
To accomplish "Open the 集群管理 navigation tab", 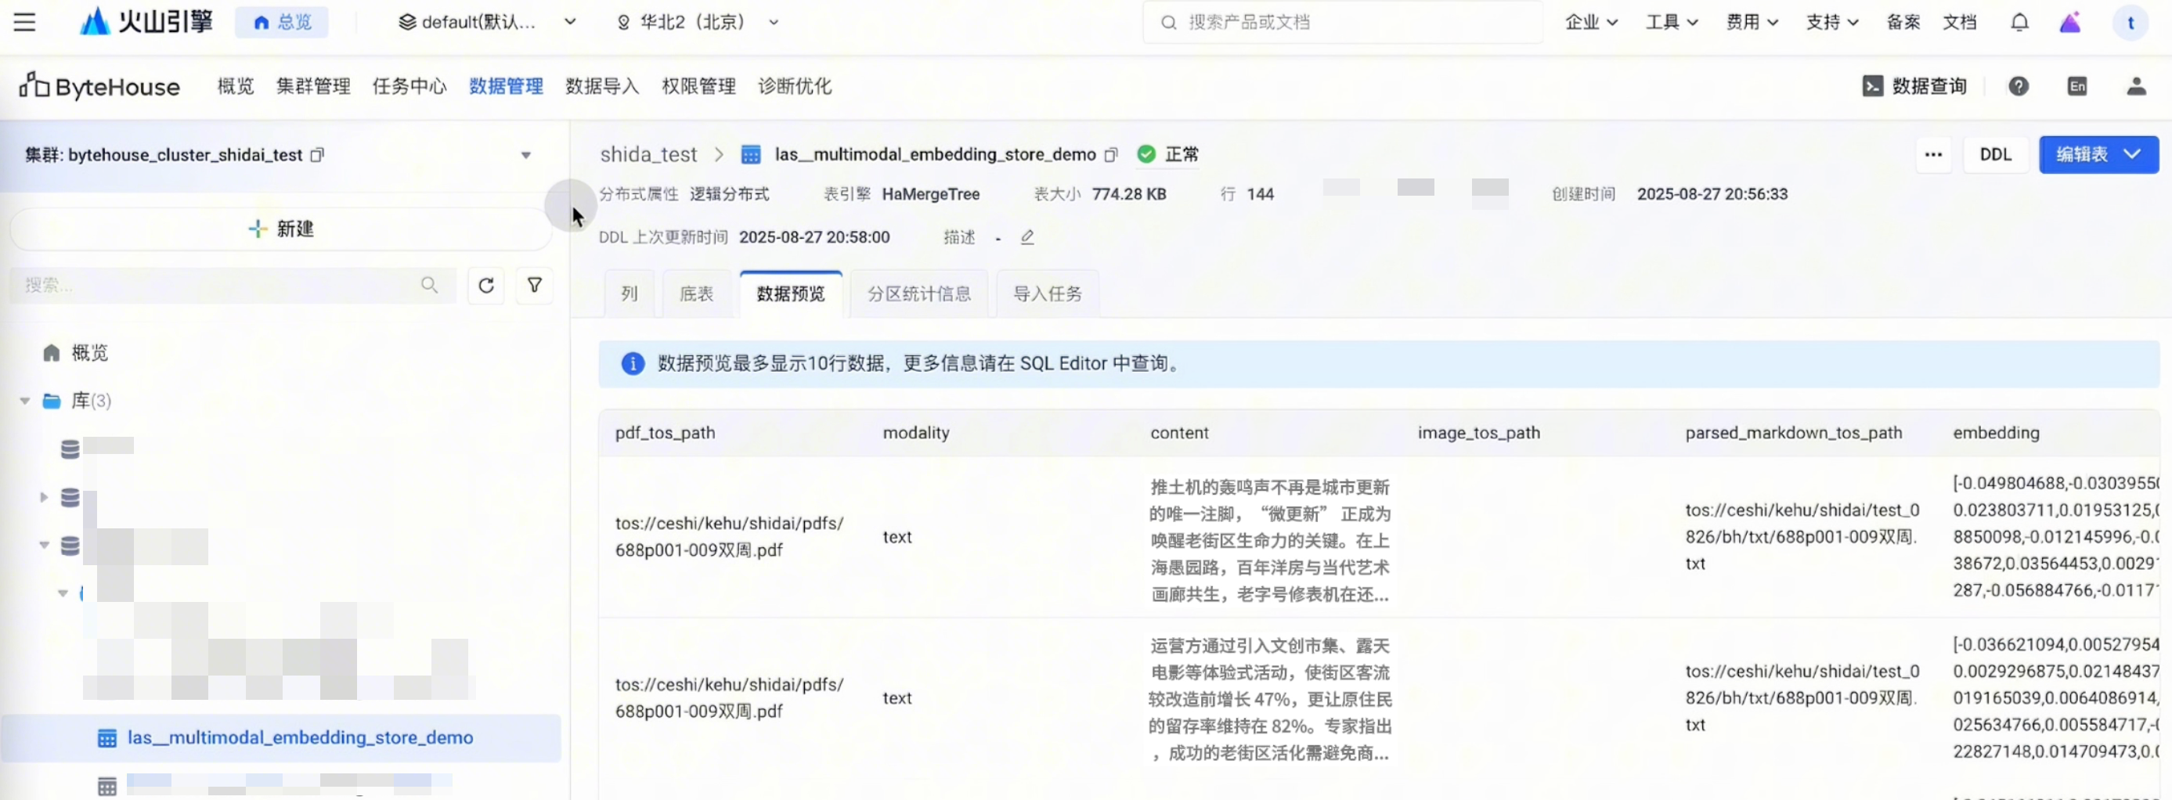I will [x=313, y=86].
